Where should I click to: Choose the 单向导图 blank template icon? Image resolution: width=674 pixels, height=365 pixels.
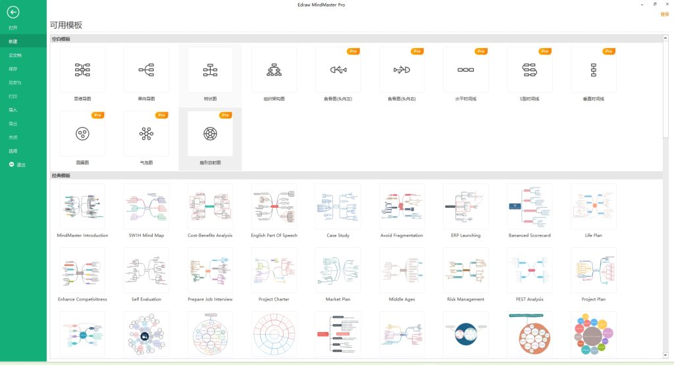[146, 70]
